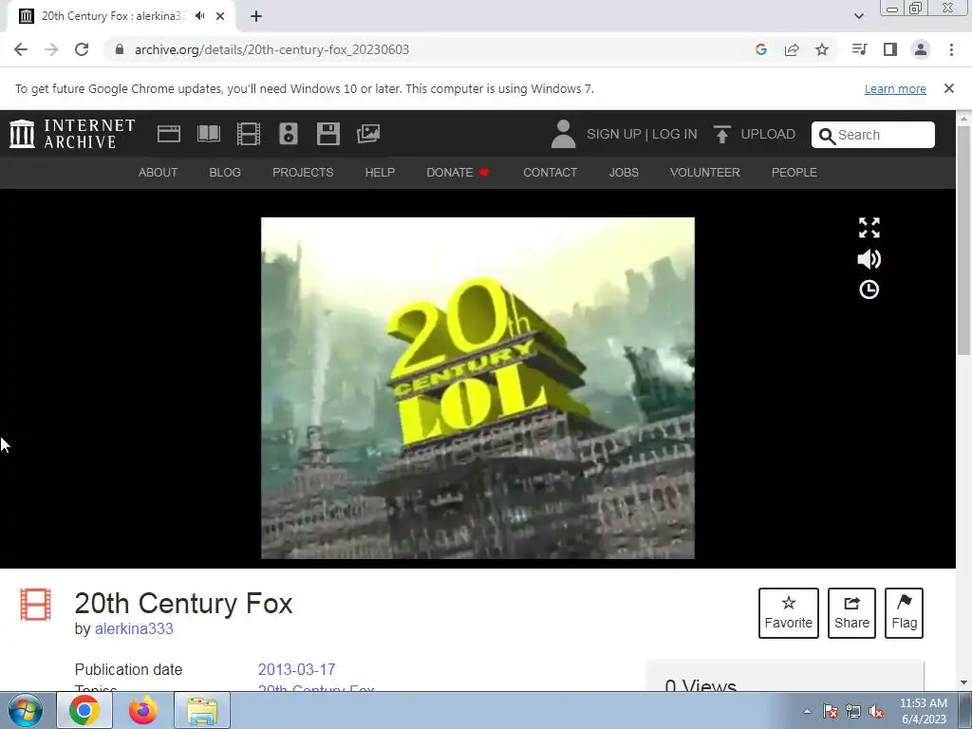The height and width of the screenshot is (729, 972).
Task: Open File Explorer from the taskbar
Action: pos(202,710)
